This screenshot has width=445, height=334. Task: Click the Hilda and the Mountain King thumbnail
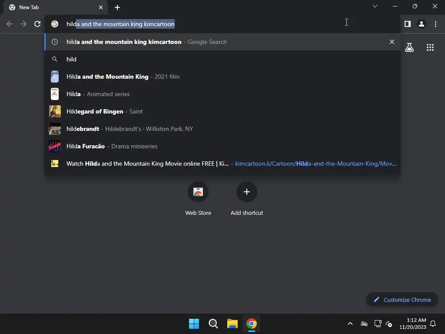55,77
